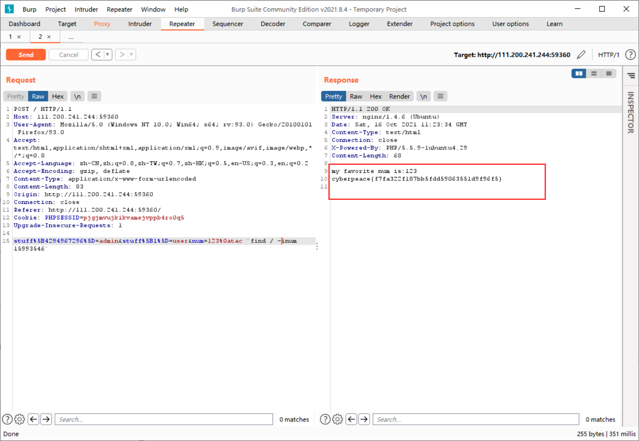
Task: Open response search settings gear
Action: tap(337, 419)
